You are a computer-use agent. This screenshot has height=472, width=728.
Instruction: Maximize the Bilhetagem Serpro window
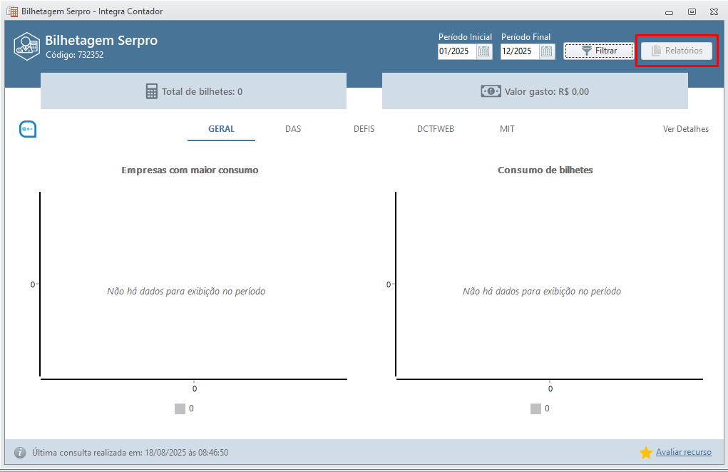tap(692, 12)
